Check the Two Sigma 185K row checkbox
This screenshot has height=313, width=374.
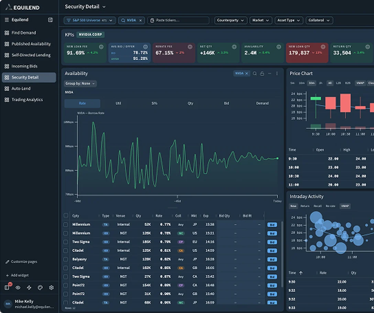pyautogui.click(x=66, y=242)
